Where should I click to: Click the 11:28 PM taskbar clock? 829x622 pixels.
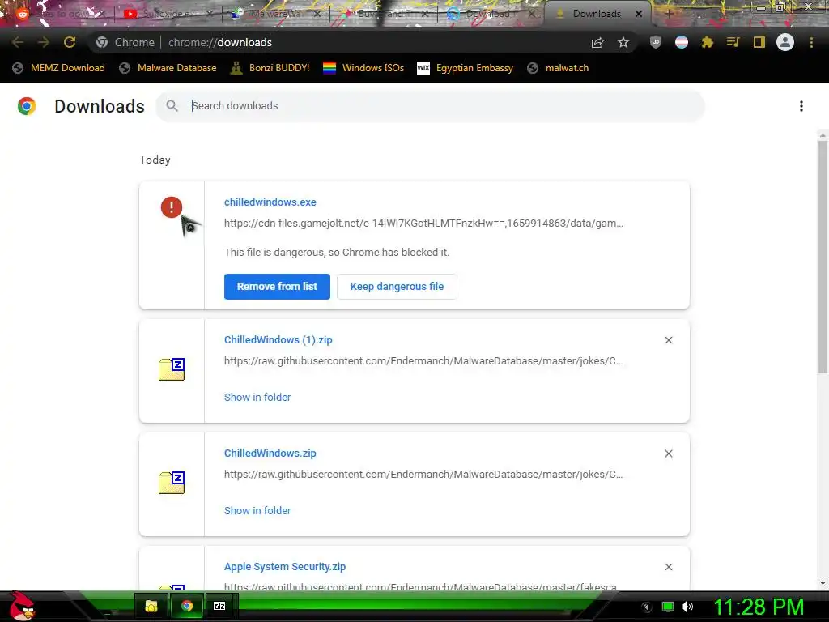coord(759,607)
